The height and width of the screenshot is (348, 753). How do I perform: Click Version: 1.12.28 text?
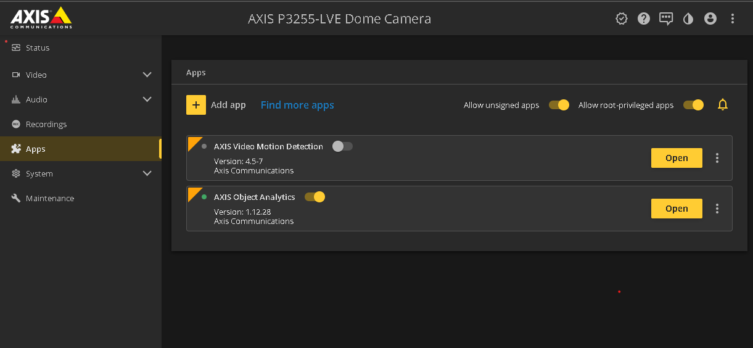242,212
